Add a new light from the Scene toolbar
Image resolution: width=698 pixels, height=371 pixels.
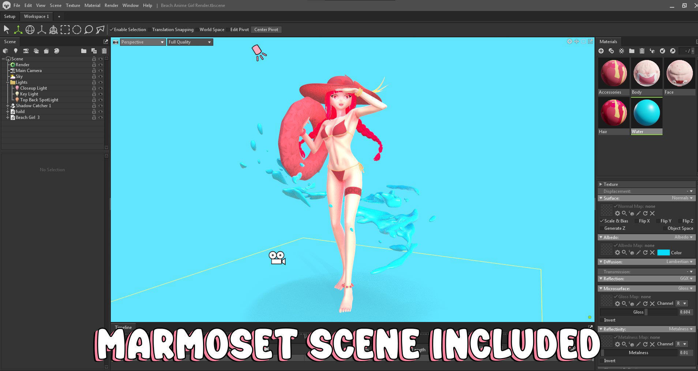click(15, 51)
